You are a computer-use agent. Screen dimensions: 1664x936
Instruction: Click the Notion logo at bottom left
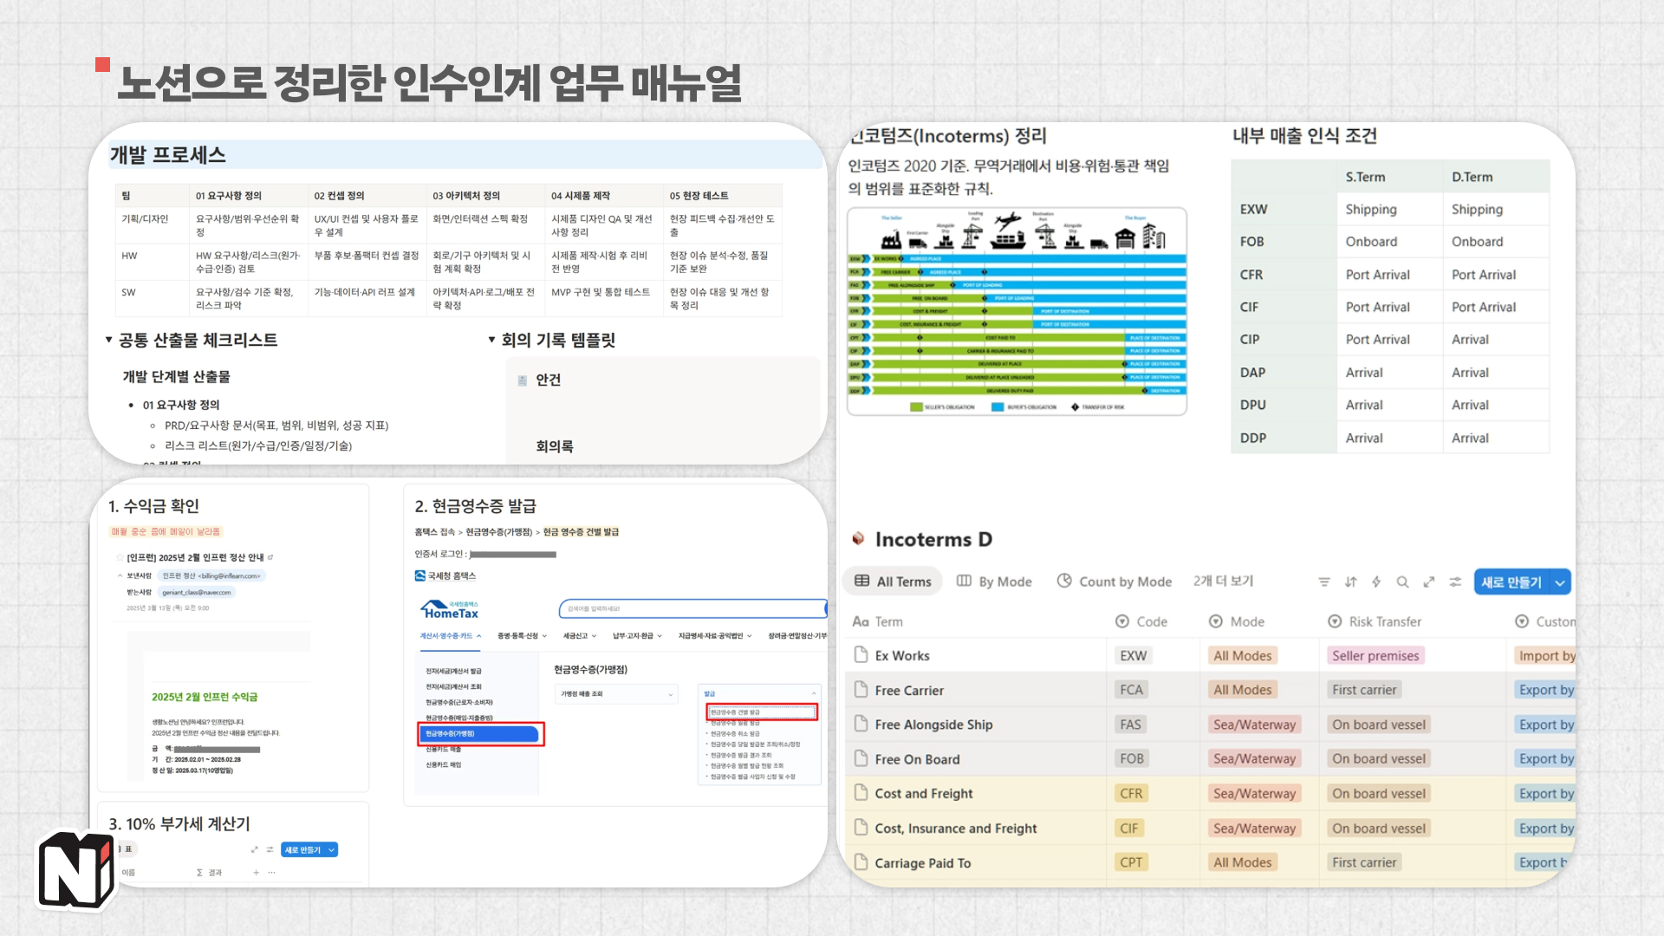coord(76,871)
